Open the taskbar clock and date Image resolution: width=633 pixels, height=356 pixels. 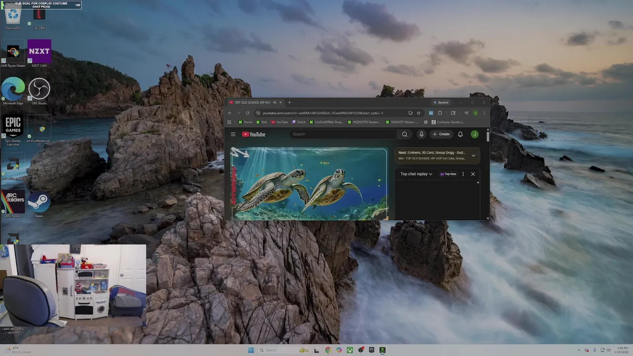pos(622,350)
